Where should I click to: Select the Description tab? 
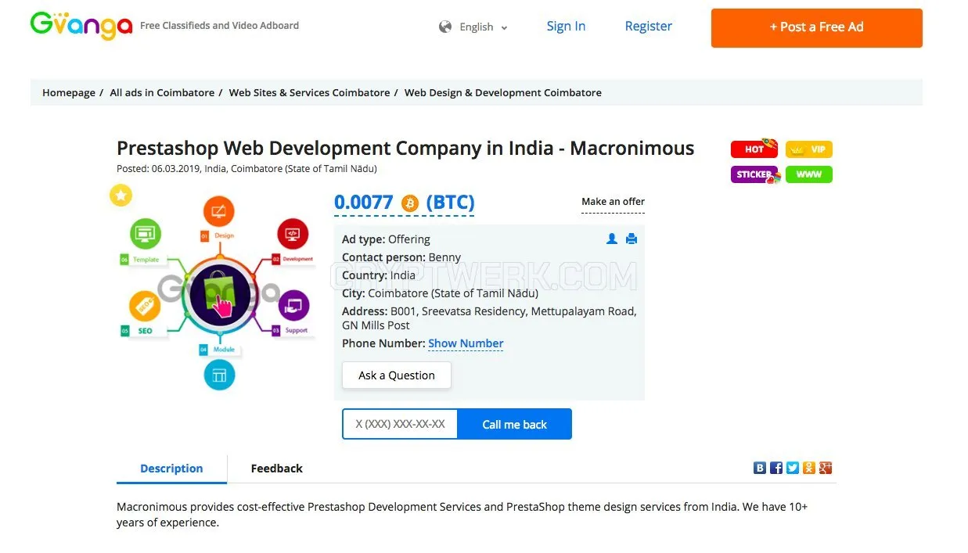(x=171, y=469)
